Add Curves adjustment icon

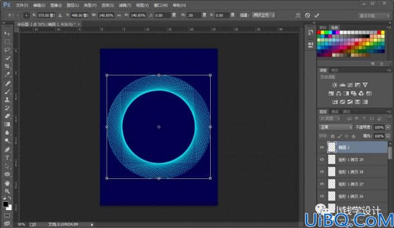(350, 85)
